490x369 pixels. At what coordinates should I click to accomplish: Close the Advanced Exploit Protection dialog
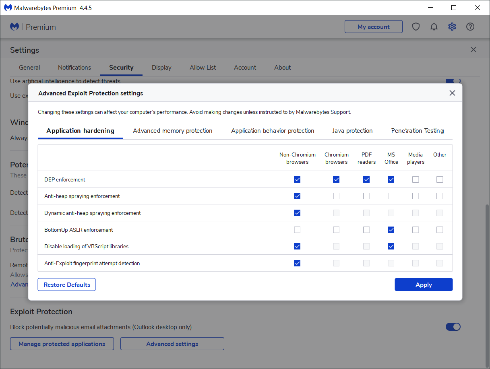pos(452,93)
